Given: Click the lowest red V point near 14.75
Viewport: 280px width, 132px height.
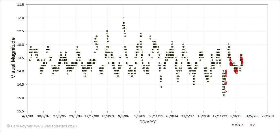Looking at the screenshot, I should click(225, 92).
